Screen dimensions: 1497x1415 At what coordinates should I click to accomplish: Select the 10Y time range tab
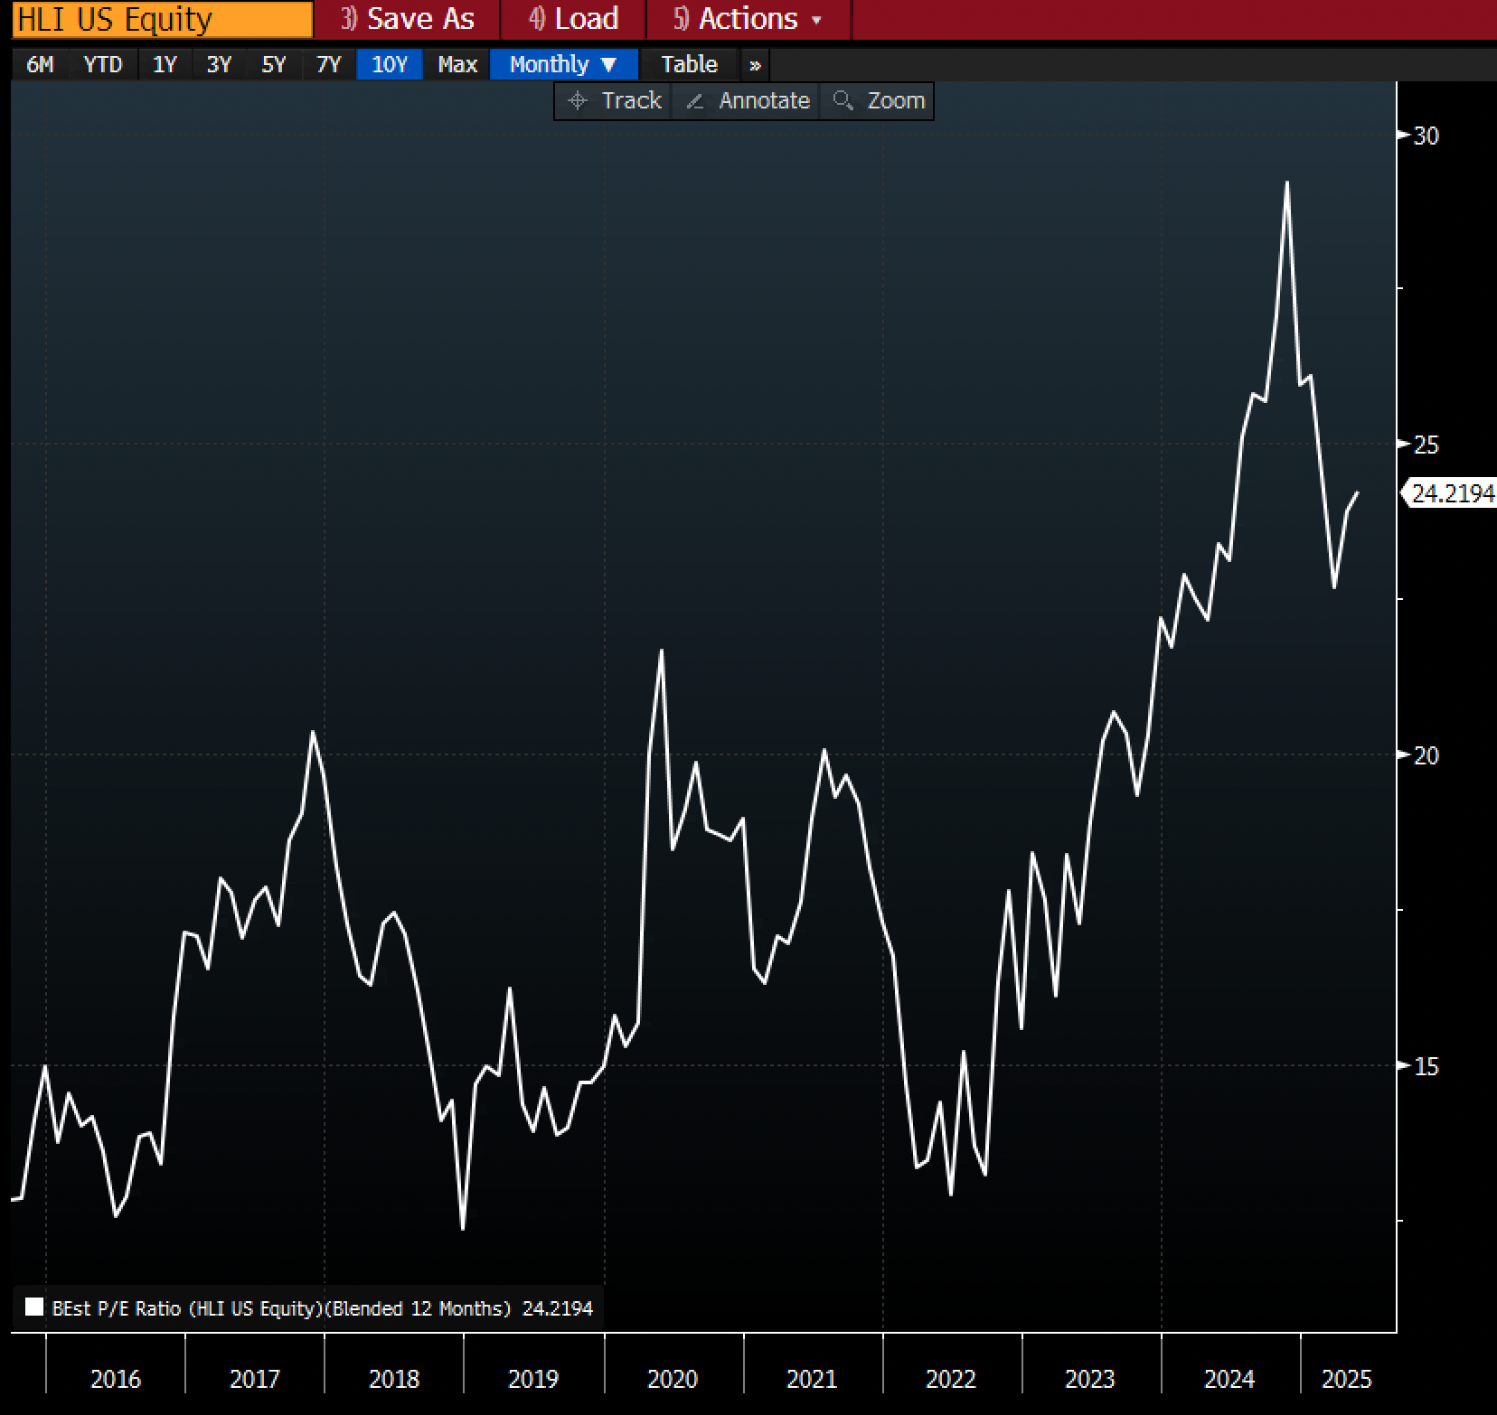tap(390, 64)
